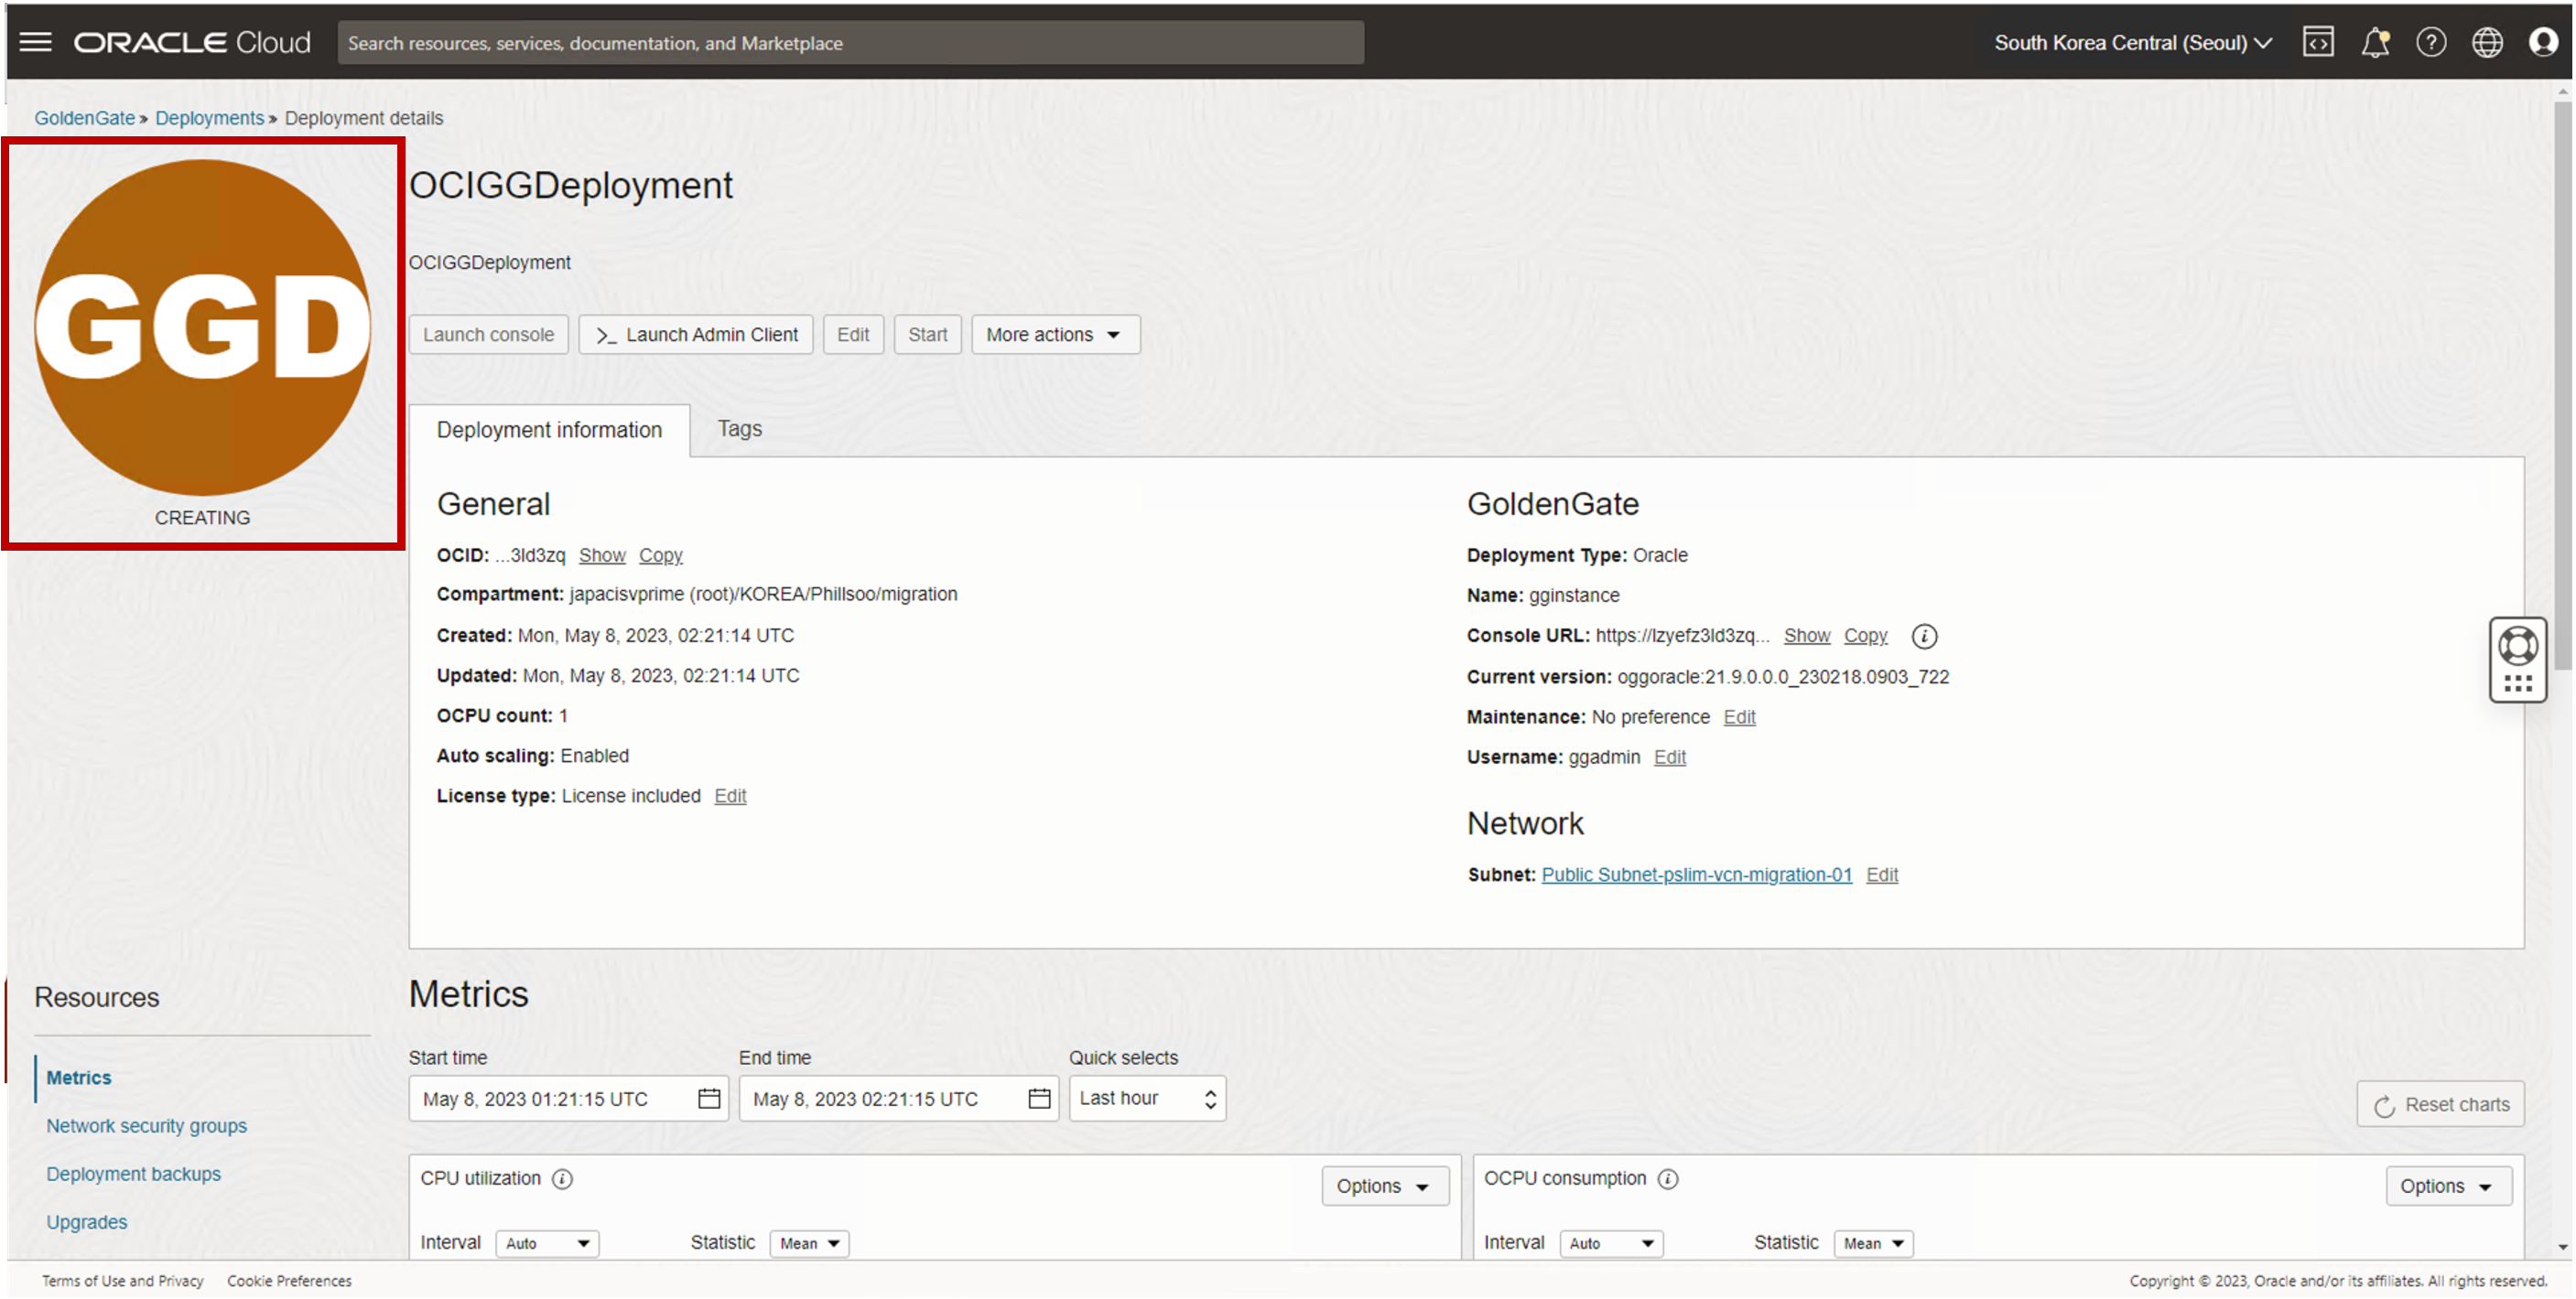Image resolution: width=2576 pixels, height=1299 pixels.
Task: Click the Start time date field
Action: point(568,1098)
